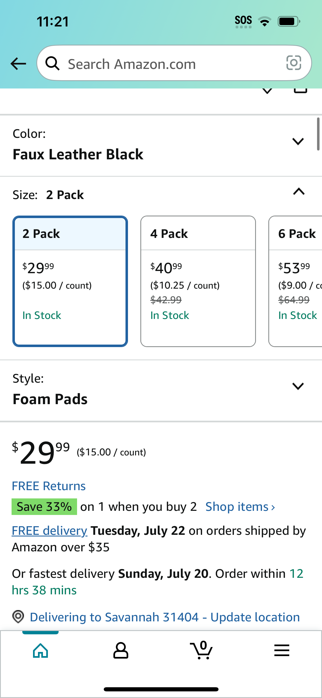Tap the search magnifier icon

[52, 63]
